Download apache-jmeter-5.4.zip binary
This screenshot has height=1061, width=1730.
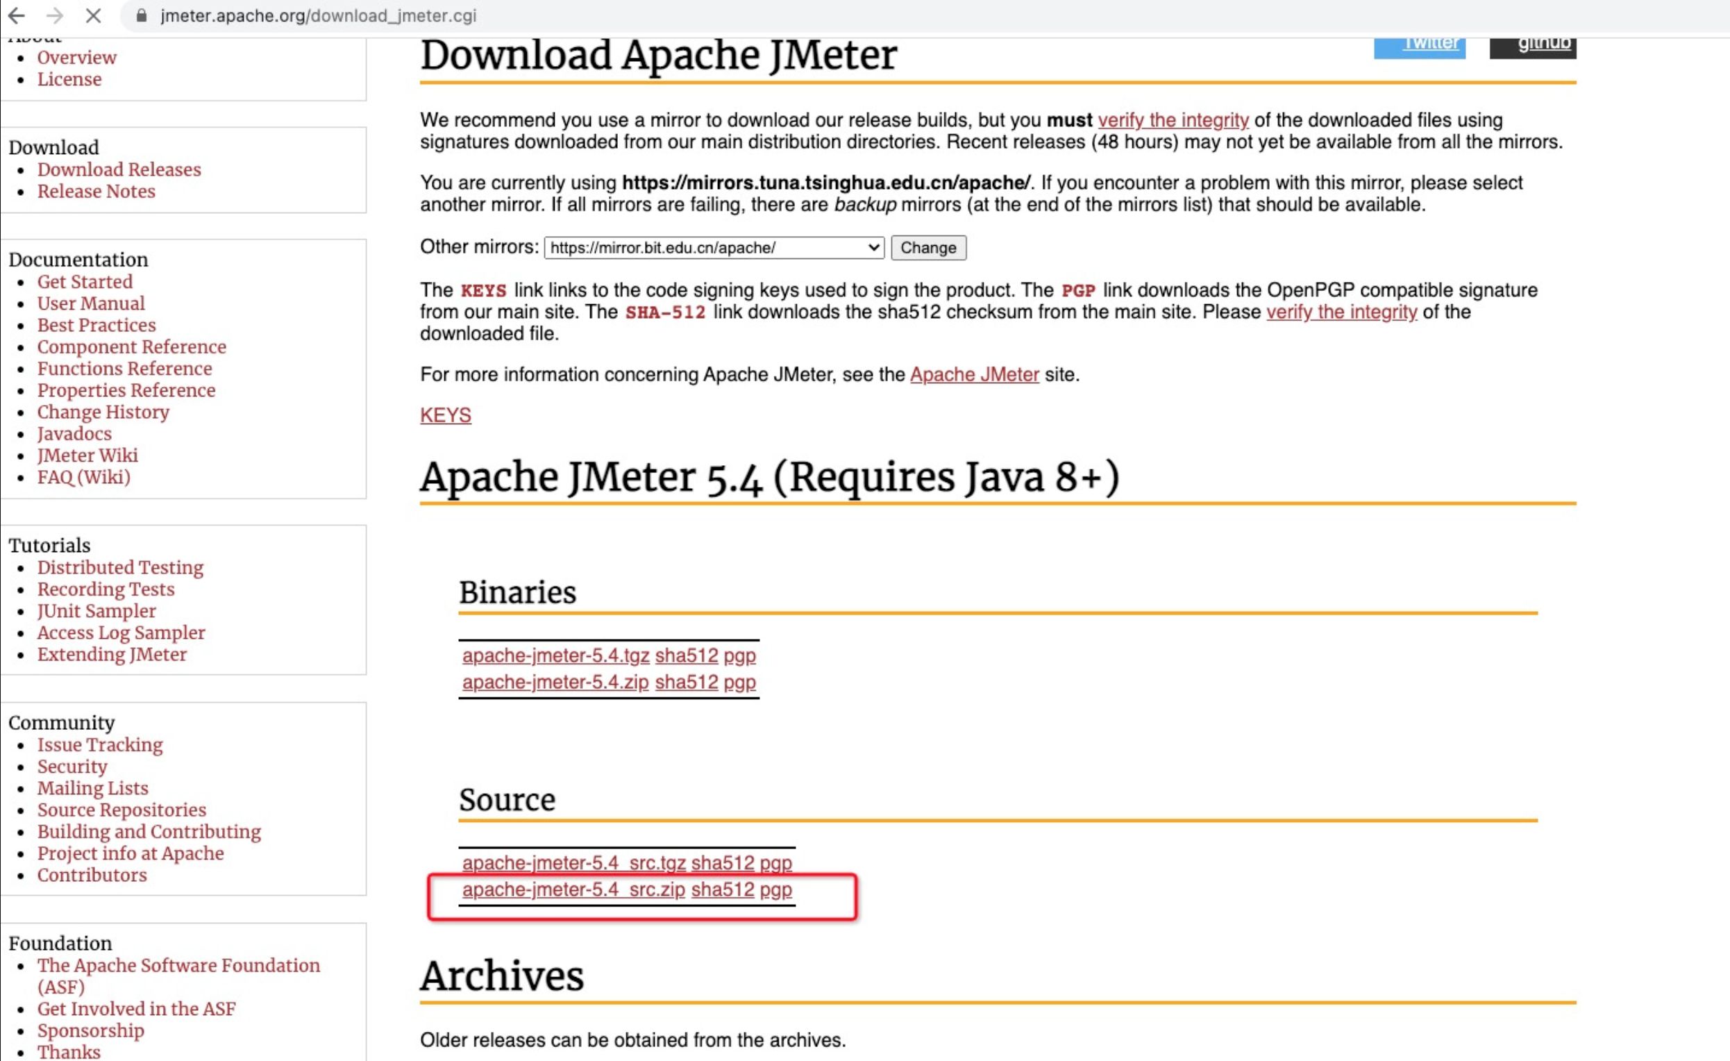pos(555,683)
